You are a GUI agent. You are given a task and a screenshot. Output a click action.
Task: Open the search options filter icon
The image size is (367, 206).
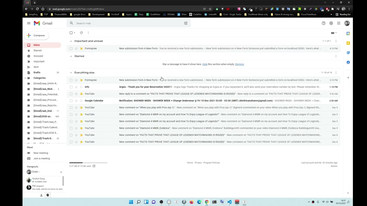pos(186,23)
